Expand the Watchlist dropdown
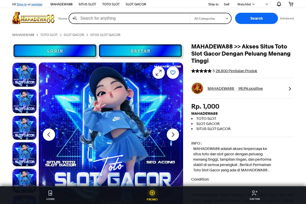Screen dimensions: 306x204 tap(246, 4)
